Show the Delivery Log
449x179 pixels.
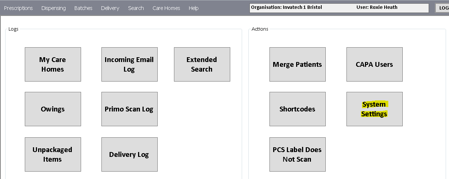[129, 154]
